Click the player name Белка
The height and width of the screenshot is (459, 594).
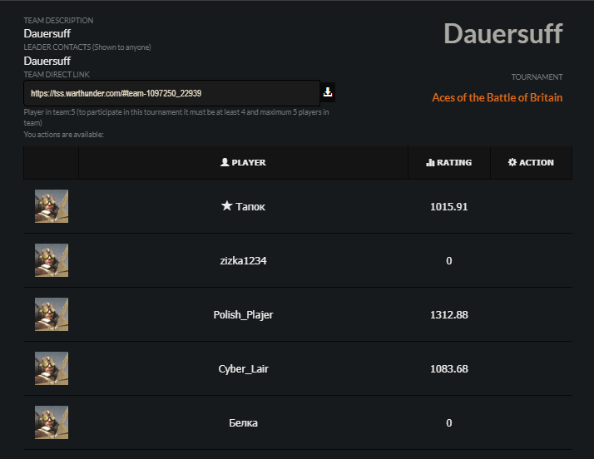click(243, 423)
